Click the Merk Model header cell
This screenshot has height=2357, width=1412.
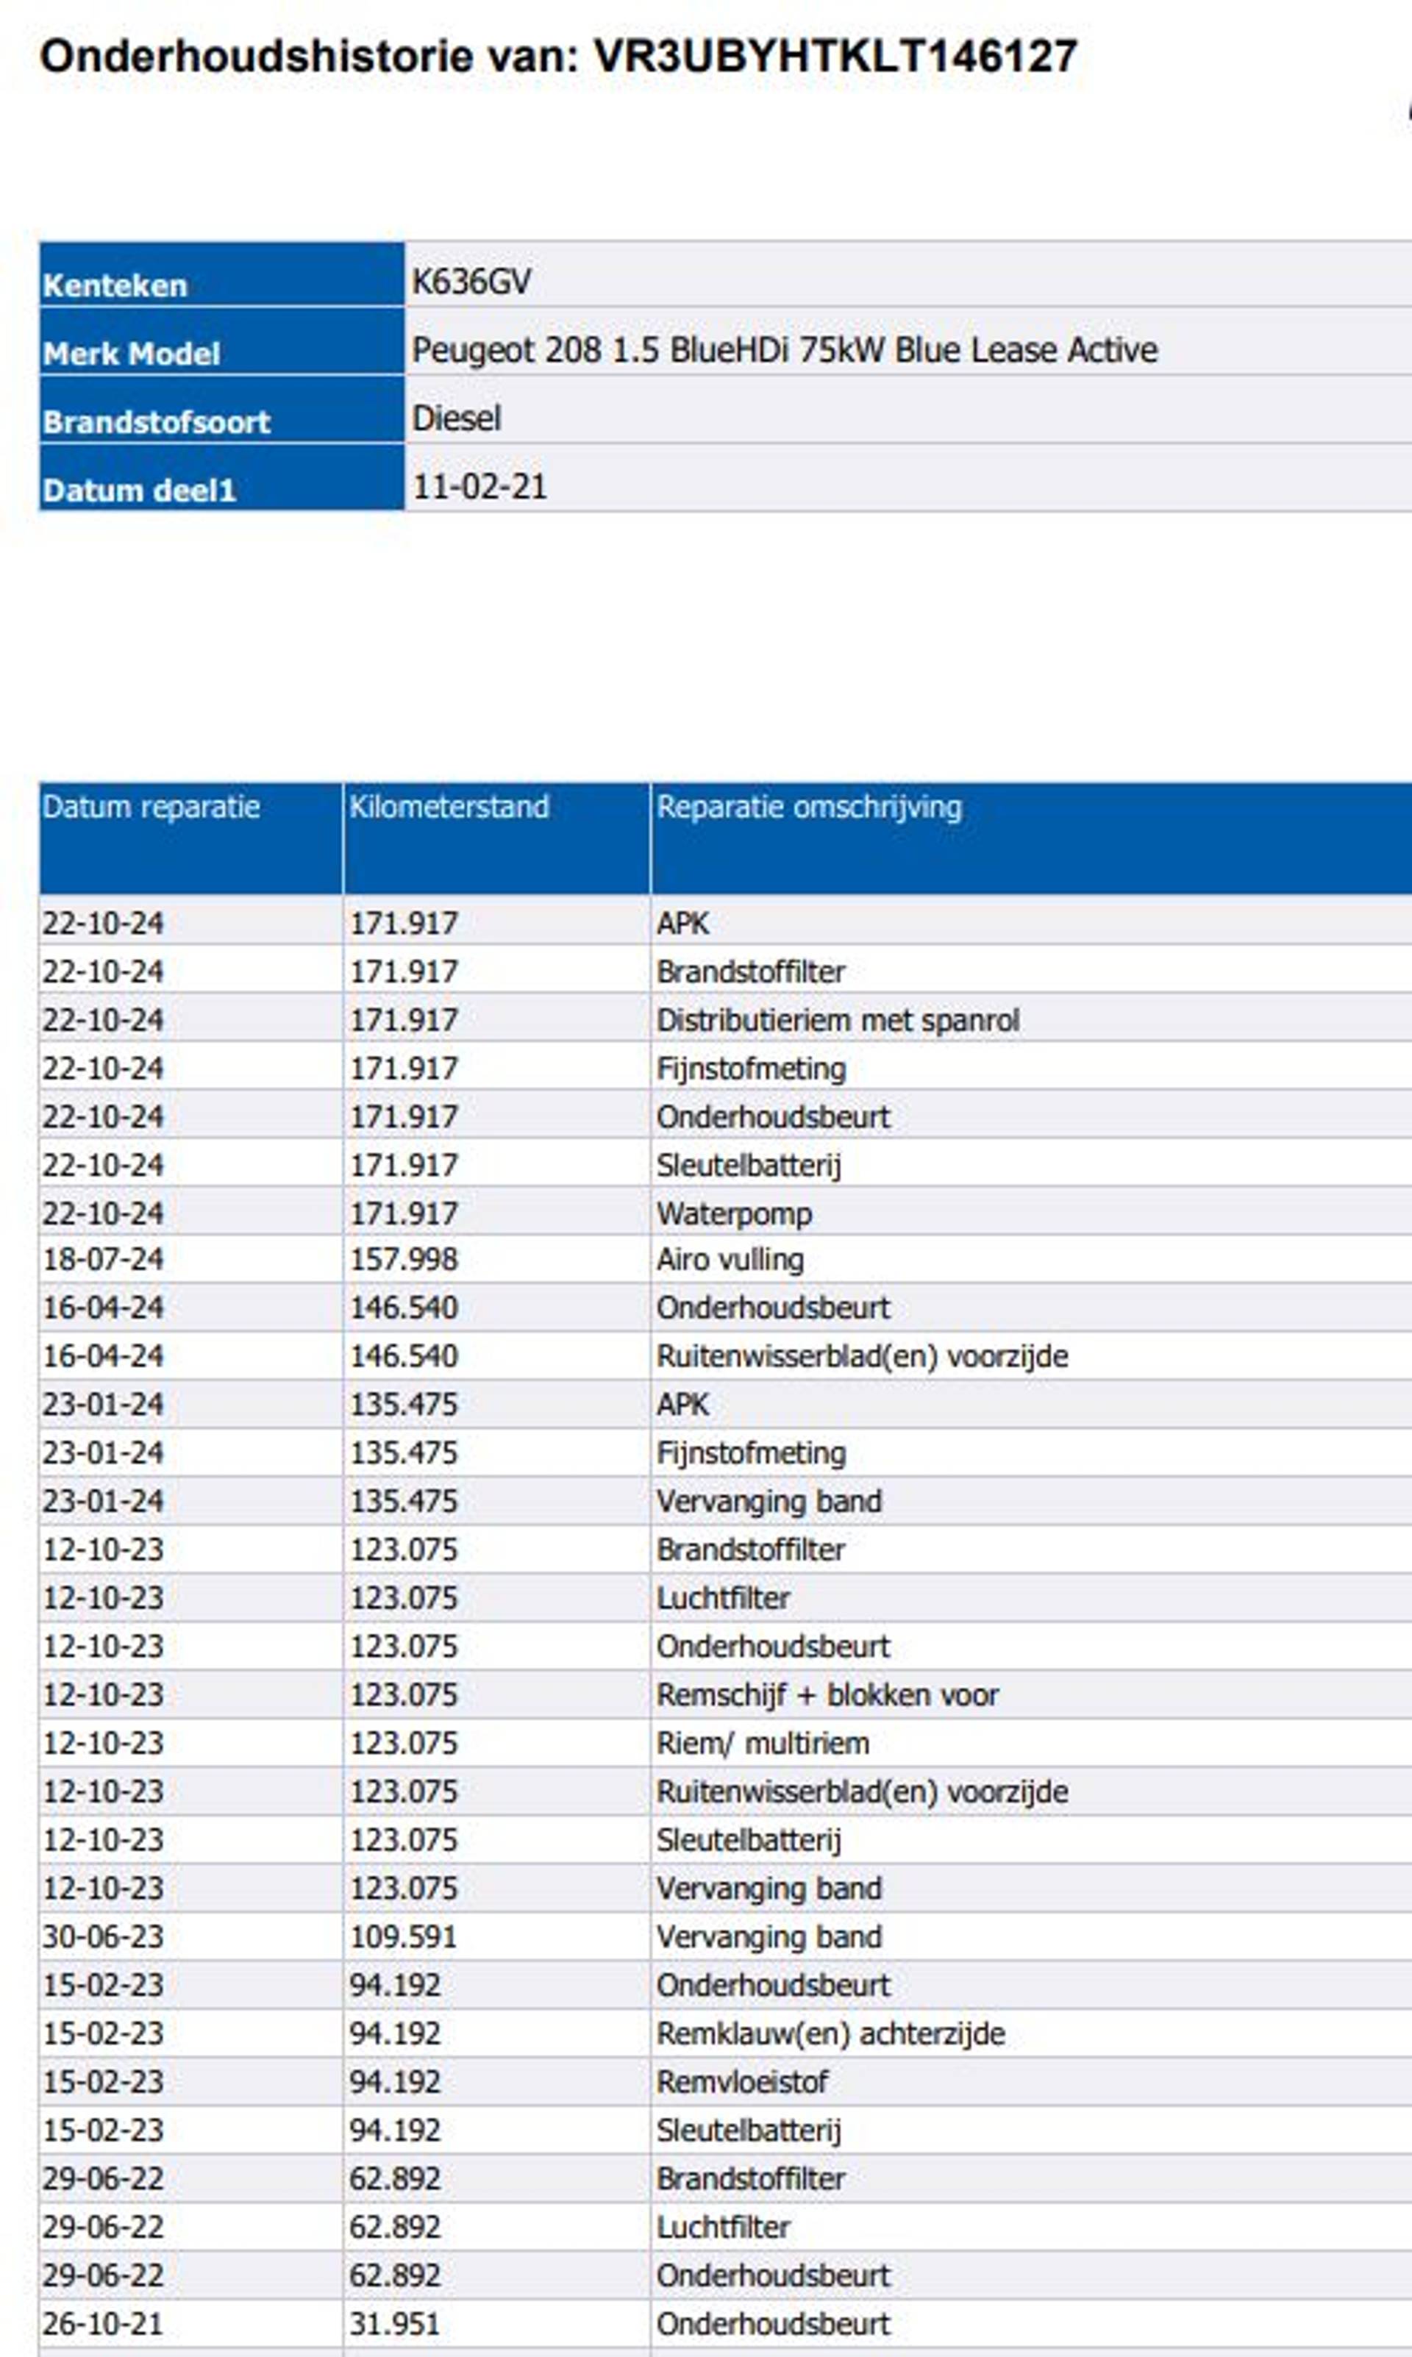[x=132, y=354]
